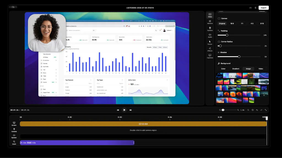
Task: Switch background type to Image
Action: [x=248, y=69]
